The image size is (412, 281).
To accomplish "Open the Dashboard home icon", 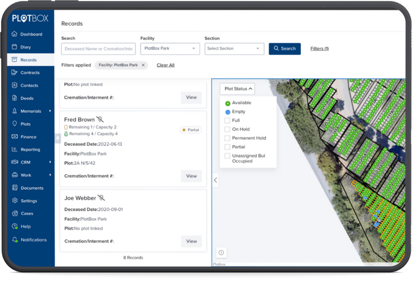I will pos(15,34).
